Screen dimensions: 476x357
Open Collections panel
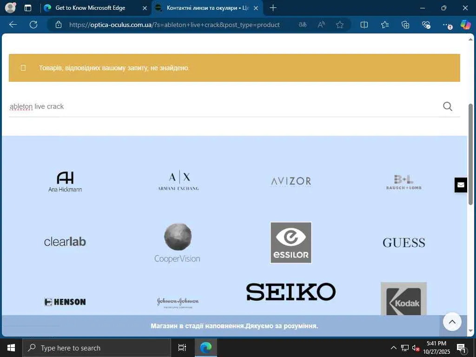pos(405,25)
